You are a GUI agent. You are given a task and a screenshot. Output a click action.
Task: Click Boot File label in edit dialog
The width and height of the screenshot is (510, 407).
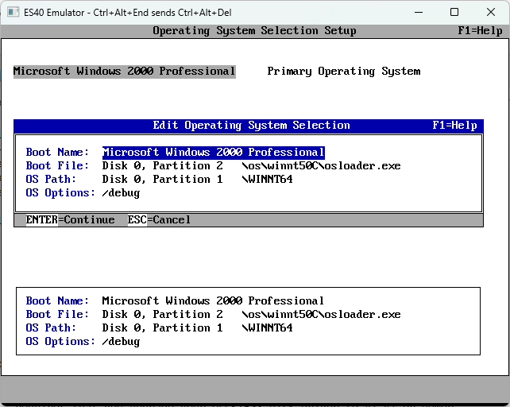[x=57, y=165]
